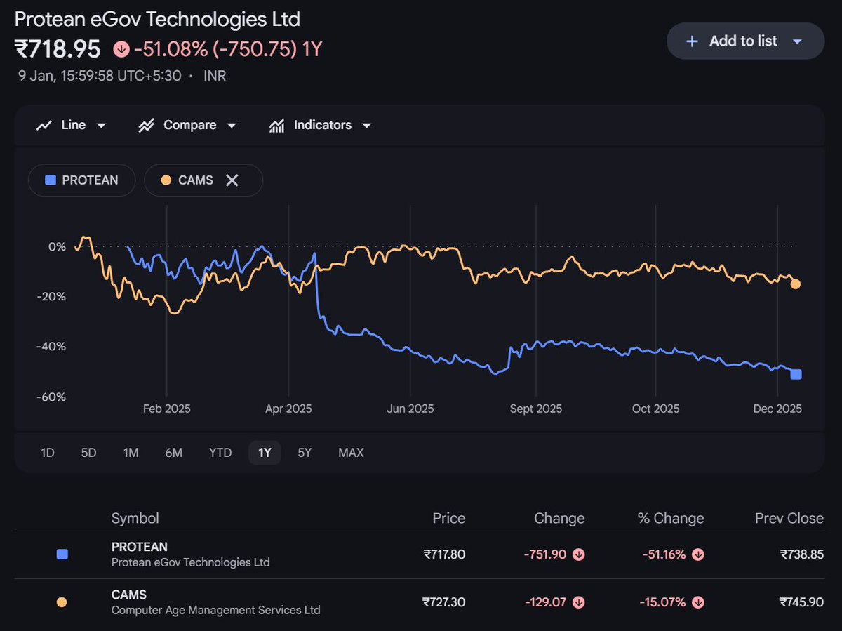Open the Add to list dropdown arrow

coord(797,41)
